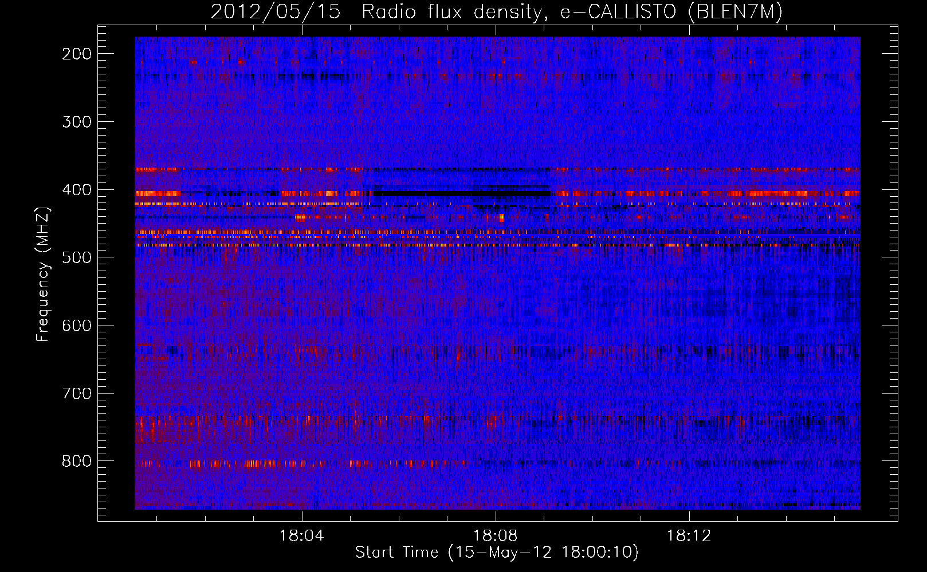Click the 400 frequency tick label
Screen dimensions: 927x572
click(x=77, y=190)
